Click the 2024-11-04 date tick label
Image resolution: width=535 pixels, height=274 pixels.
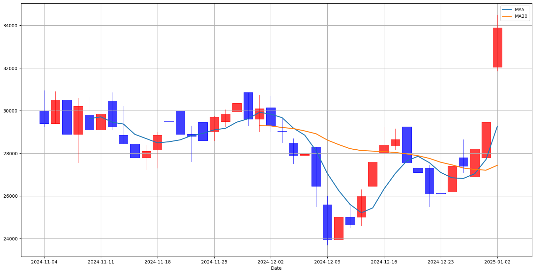pyautogui.click(x=44, y=262)
